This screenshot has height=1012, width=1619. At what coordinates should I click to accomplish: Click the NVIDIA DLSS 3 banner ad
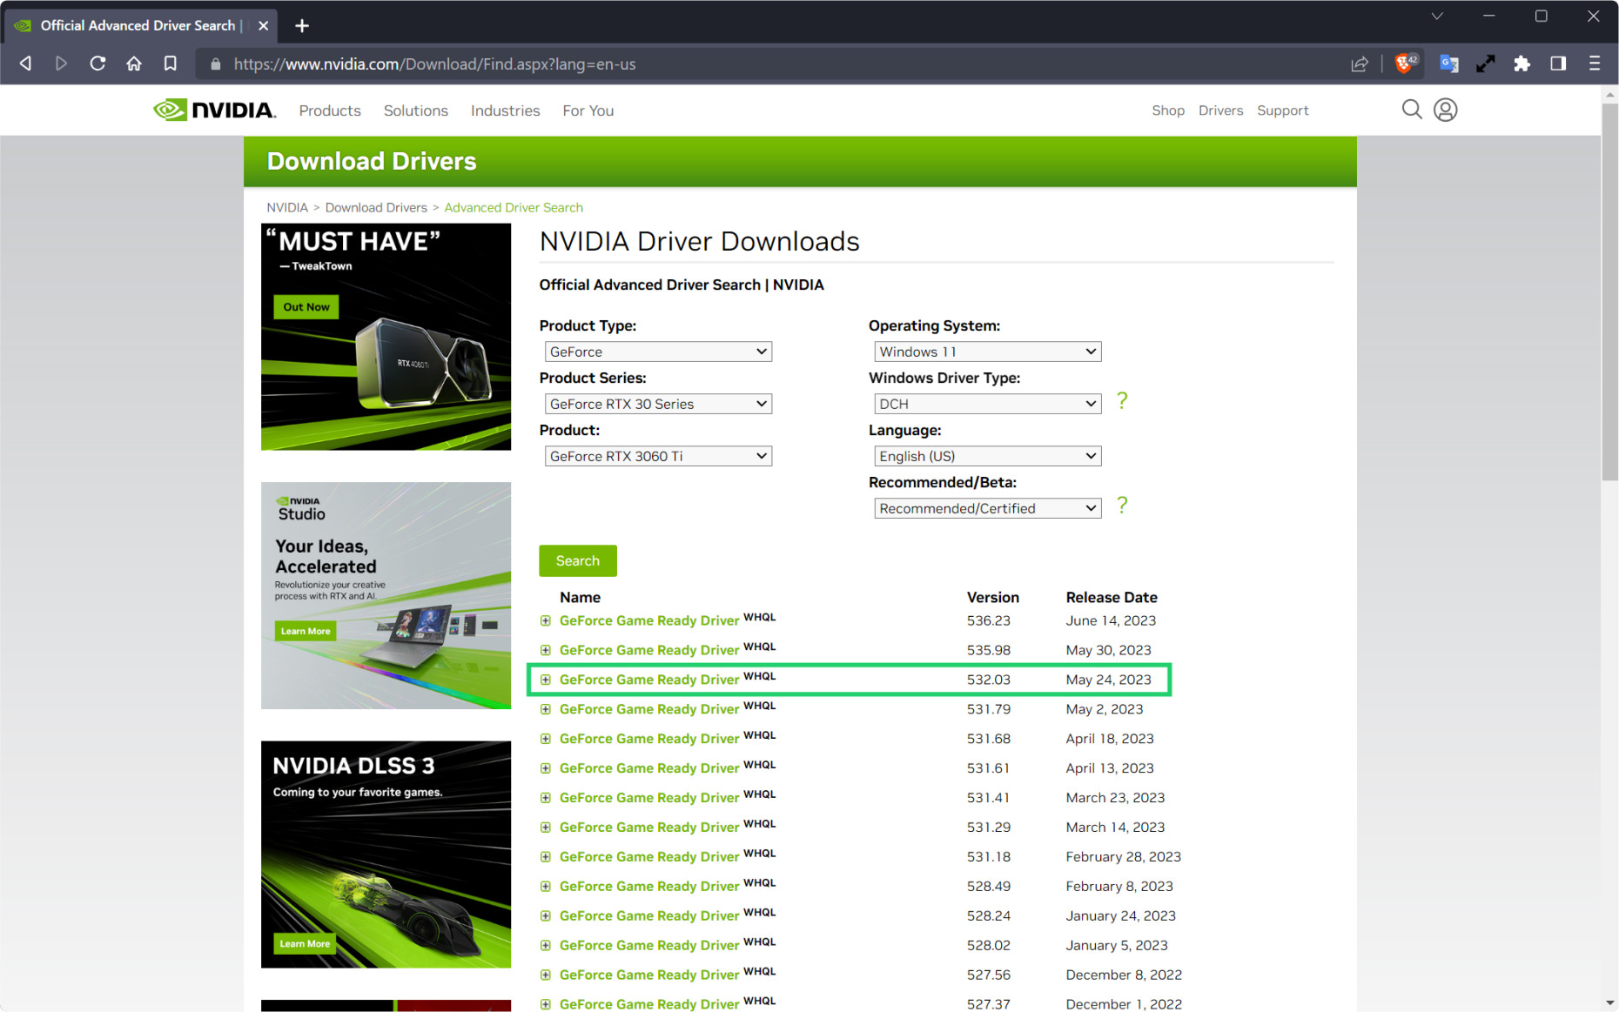click(386, 854)
